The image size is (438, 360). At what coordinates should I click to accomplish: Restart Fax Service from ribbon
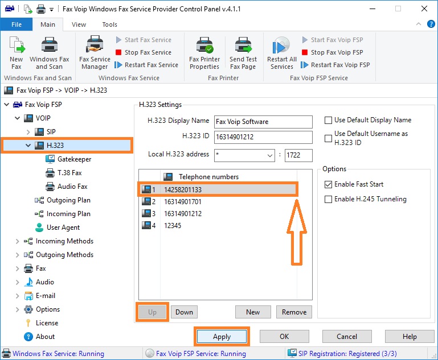click(x=146, y=65)
